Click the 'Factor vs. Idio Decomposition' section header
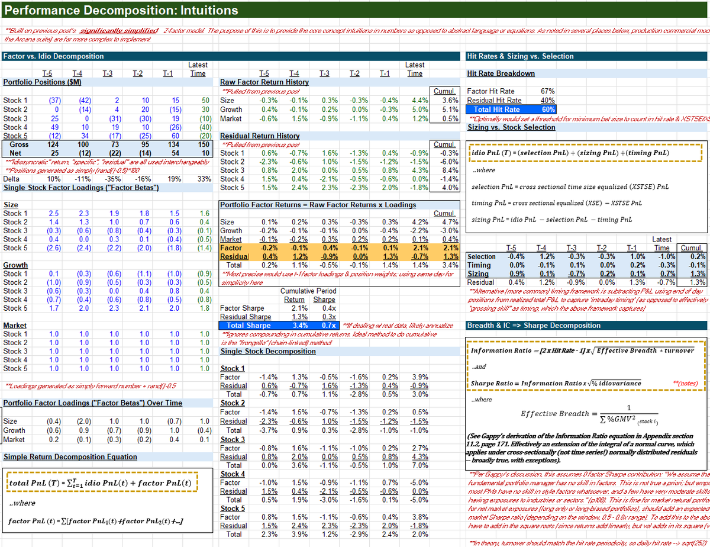This screenshot has height=547, width=710. click(53, 56)
